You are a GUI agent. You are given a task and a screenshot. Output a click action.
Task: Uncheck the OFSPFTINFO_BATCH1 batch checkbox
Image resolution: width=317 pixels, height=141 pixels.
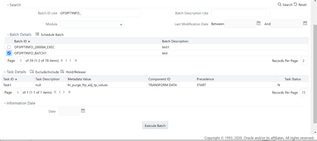9,53
